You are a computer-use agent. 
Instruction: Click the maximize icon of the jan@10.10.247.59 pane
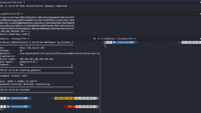(x=200, y=14)
